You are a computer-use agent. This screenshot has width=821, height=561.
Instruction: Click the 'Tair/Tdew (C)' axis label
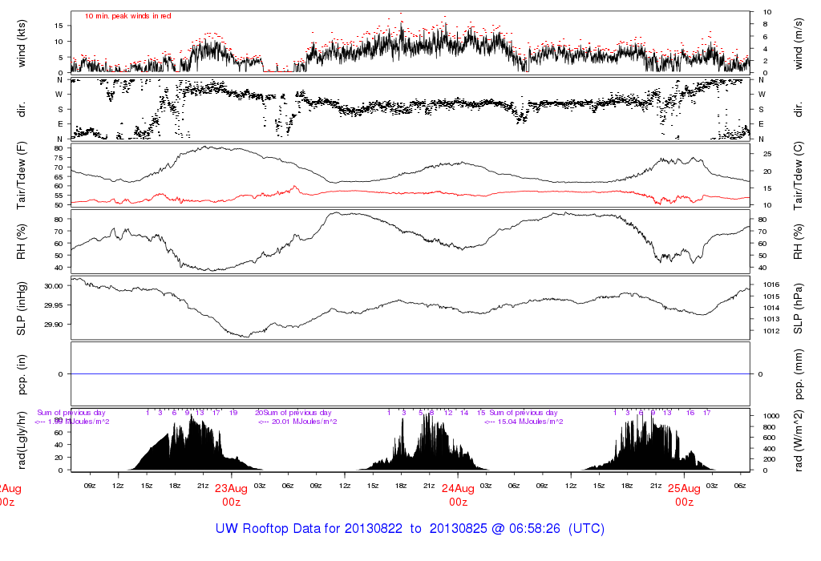point(798,176)
